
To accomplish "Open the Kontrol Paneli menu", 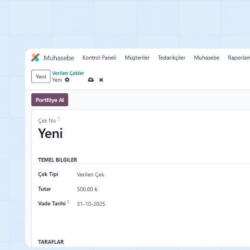I will coord(100,58).
